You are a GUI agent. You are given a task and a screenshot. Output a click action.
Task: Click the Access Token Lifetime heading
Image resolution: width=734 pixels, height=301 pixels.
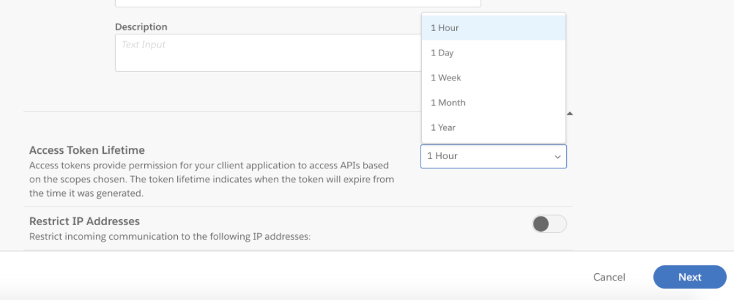[87, 150]
